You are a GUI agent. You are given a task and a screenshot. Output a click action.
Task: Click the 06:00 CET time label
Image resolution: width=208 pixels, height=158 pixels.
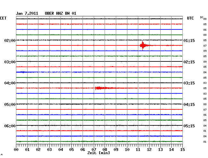pyautogui.click(x=10, y=126)
